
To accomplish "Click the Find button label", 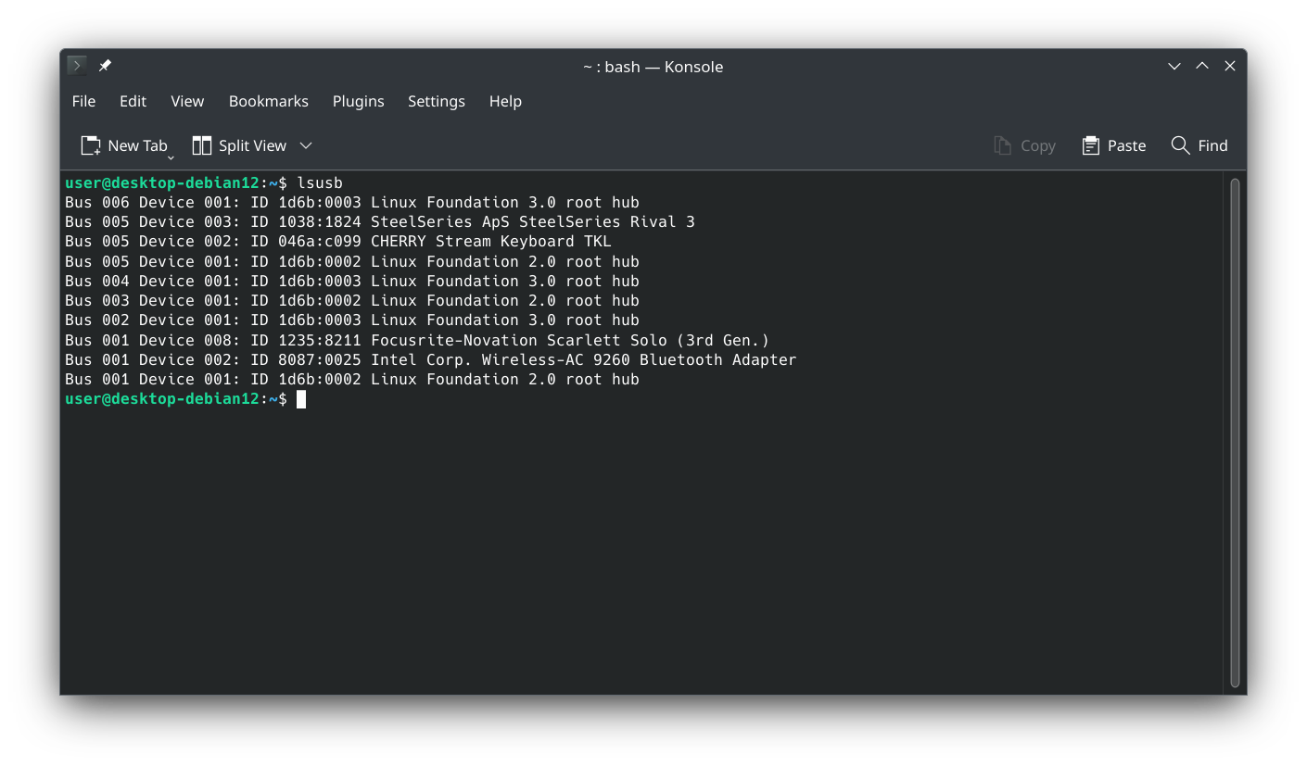I will (1212, 145).
